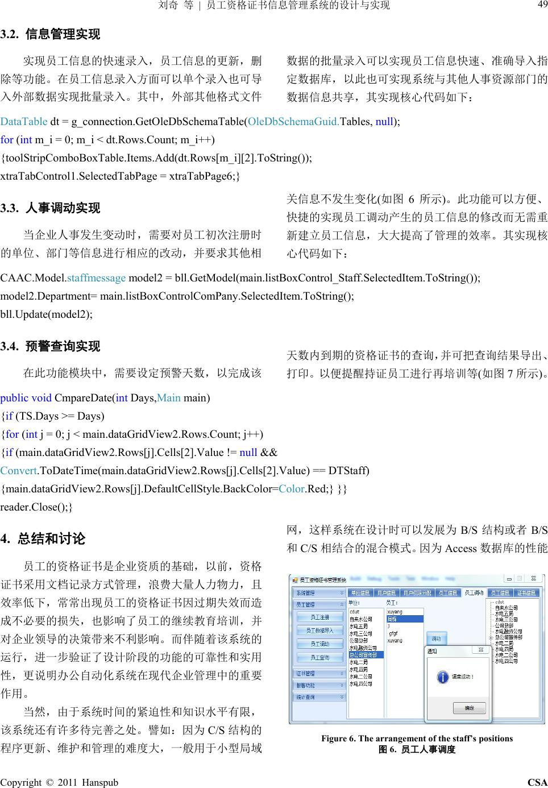Click the blue info icon in the dialog
Image resolution: width=548 pixels, height=788 pixels.
pyautogui.click(x=442, y=677)
